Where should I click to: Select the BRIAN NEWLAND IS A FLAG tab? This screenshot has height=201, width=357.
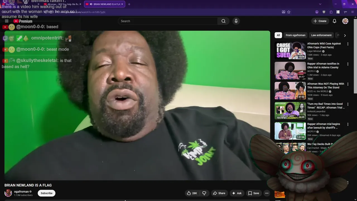pyautogui.click(x=104, y=4)
